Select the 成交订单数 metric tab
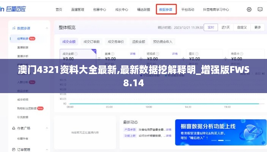This screenshot has height=152, width=267. tap(92, 41)
